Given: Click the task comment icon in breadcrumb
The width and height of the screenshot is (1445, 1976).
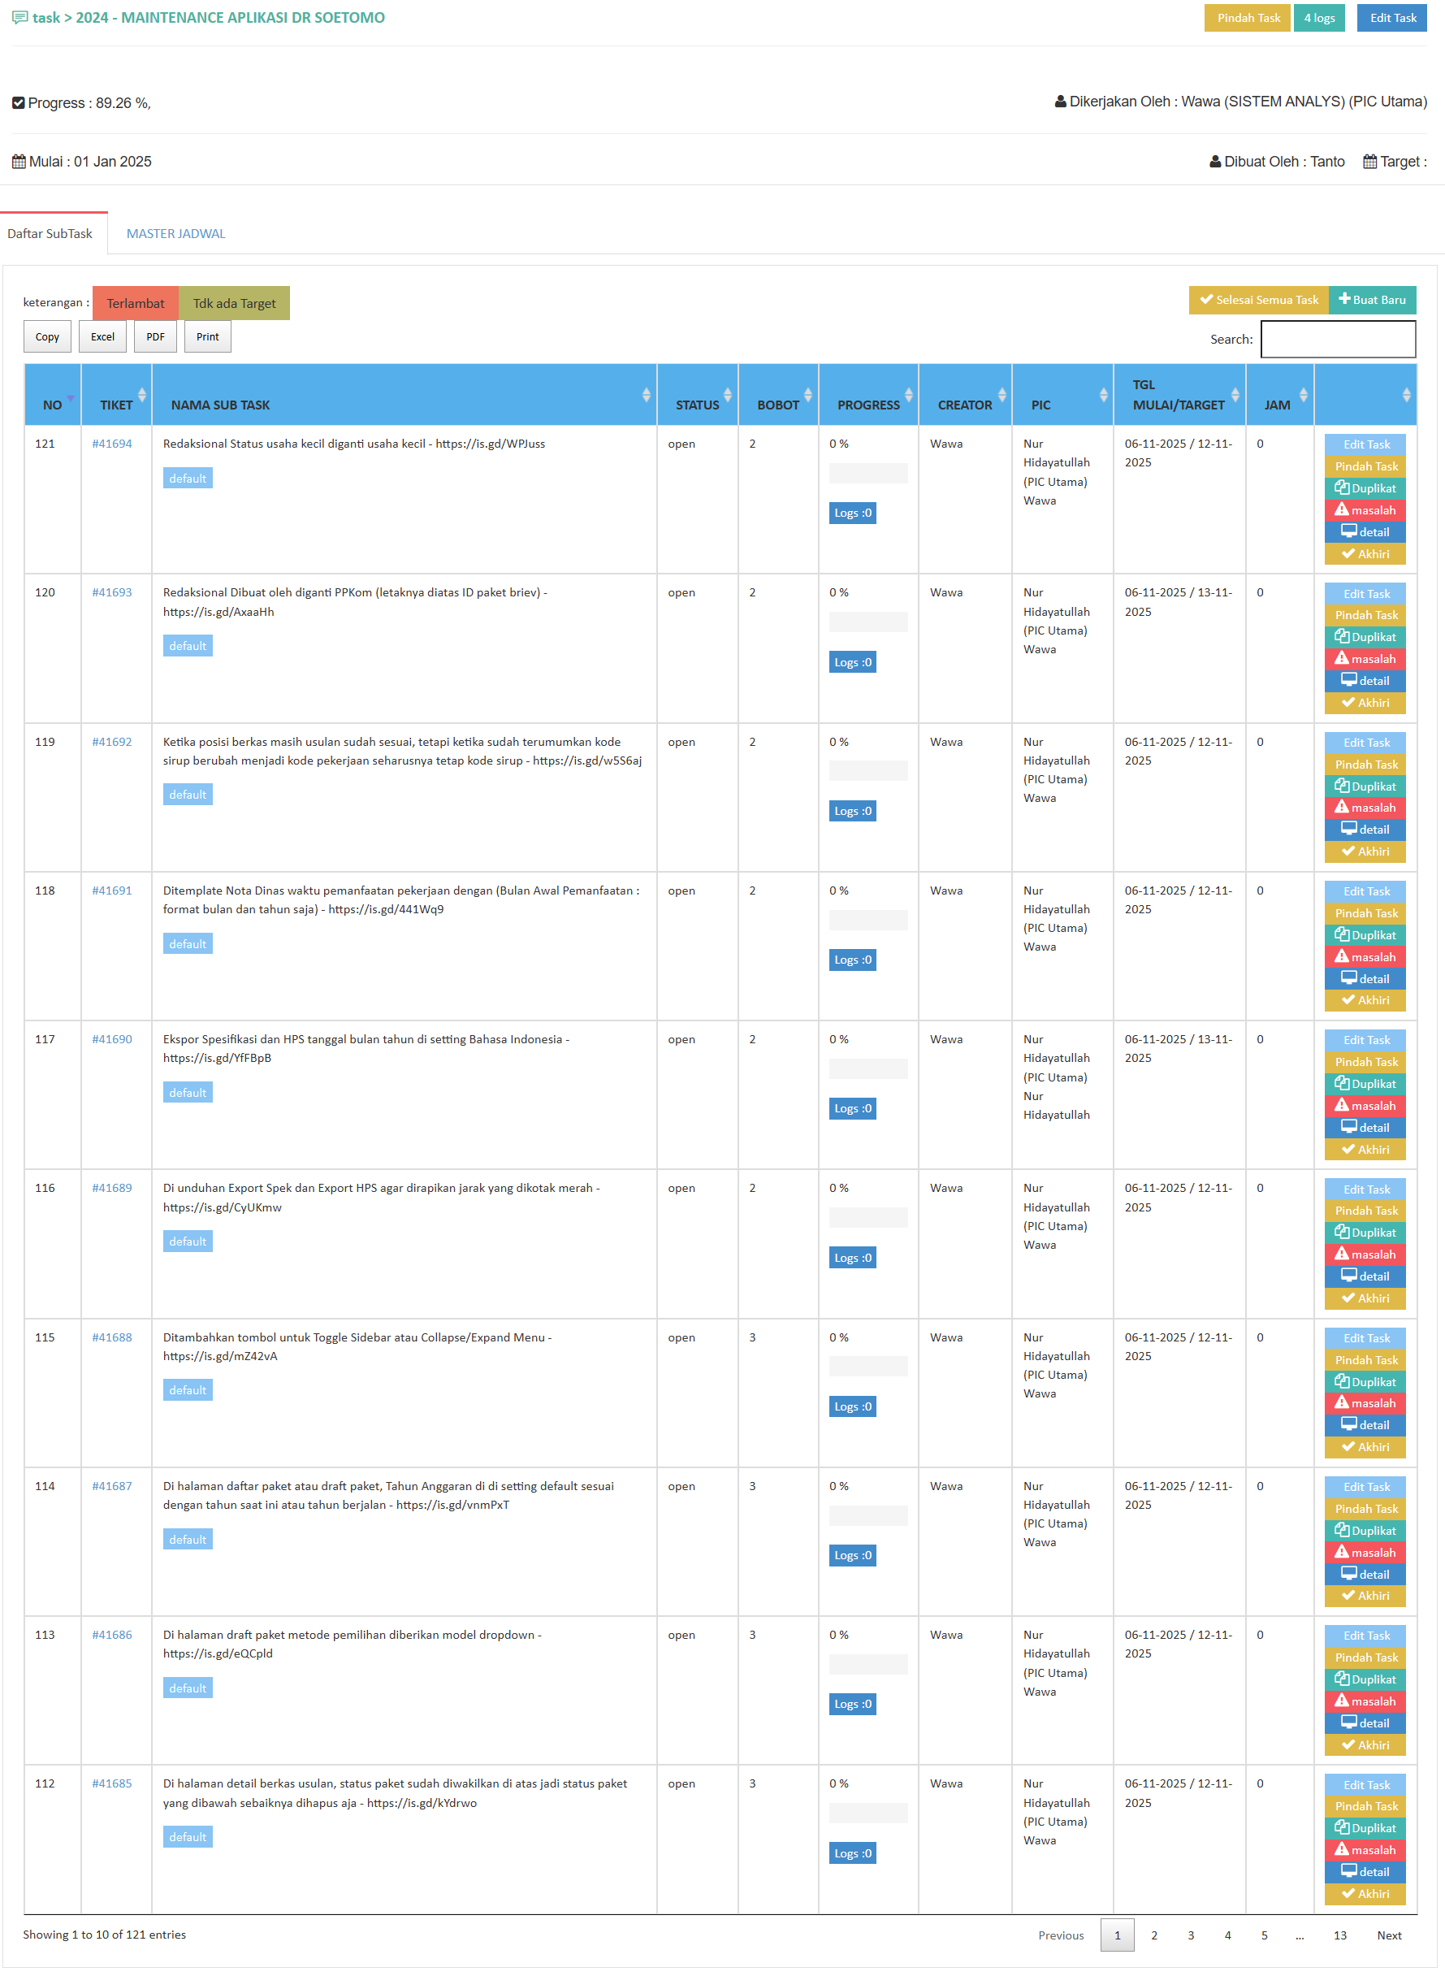Looking at the screenshot, I should coord(19,18).
